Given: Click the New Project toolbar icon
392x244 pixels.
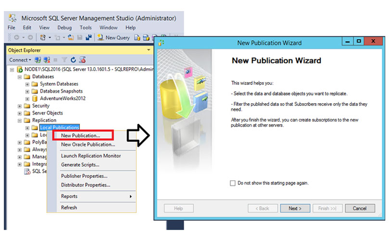Looking at the screenshot, I should [43, 37].
